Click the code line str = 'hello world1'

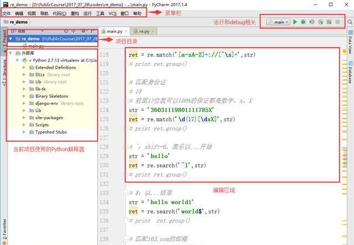pos(161,202)
